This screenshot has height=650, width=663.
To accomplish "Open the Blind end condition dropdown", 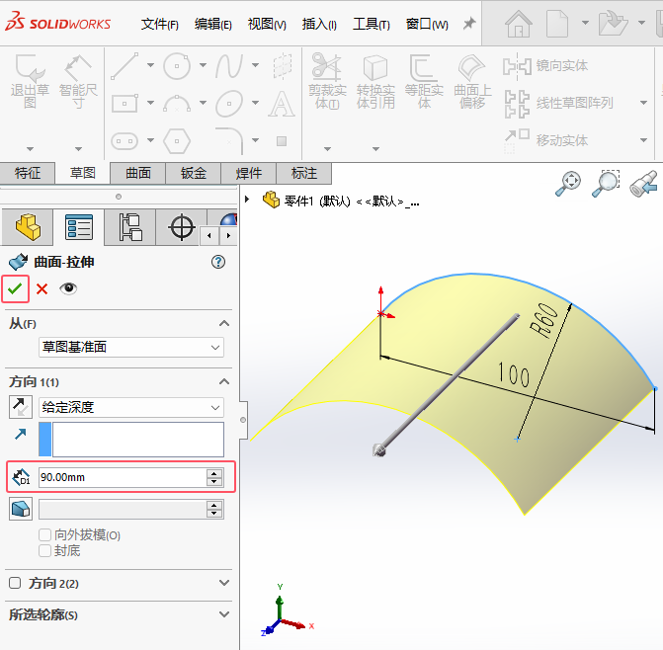I will coord(131,407).
